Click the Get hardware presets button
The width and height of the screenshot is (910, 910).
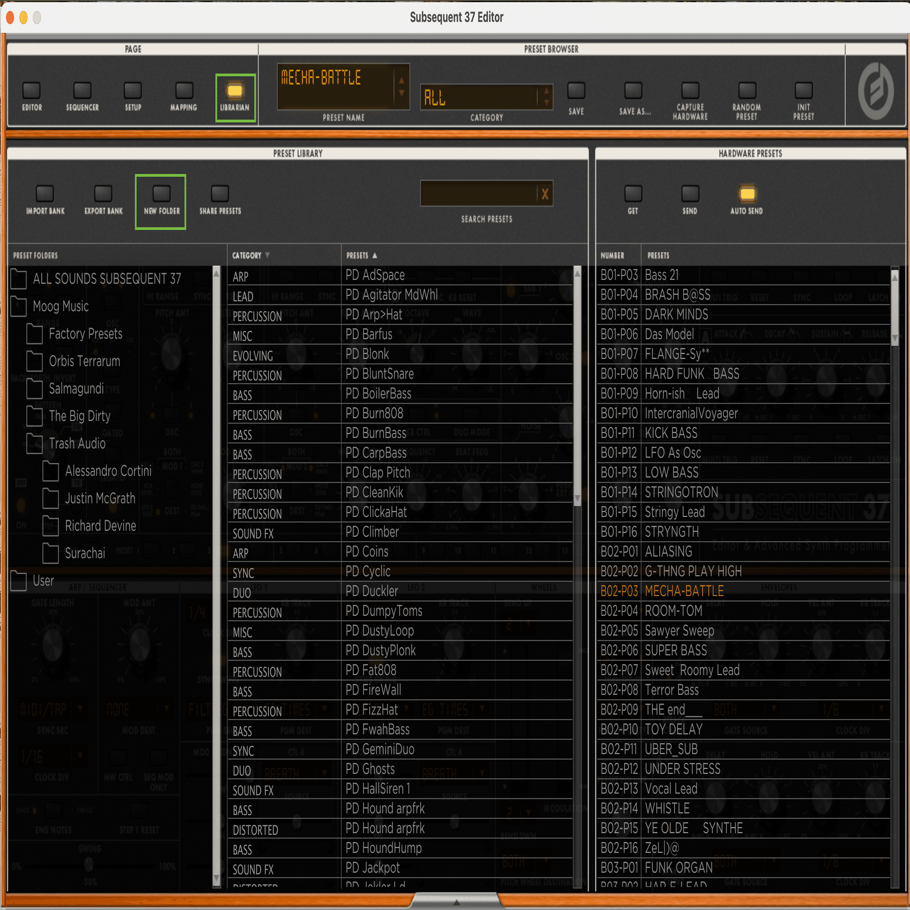click(x=633, y=193)
